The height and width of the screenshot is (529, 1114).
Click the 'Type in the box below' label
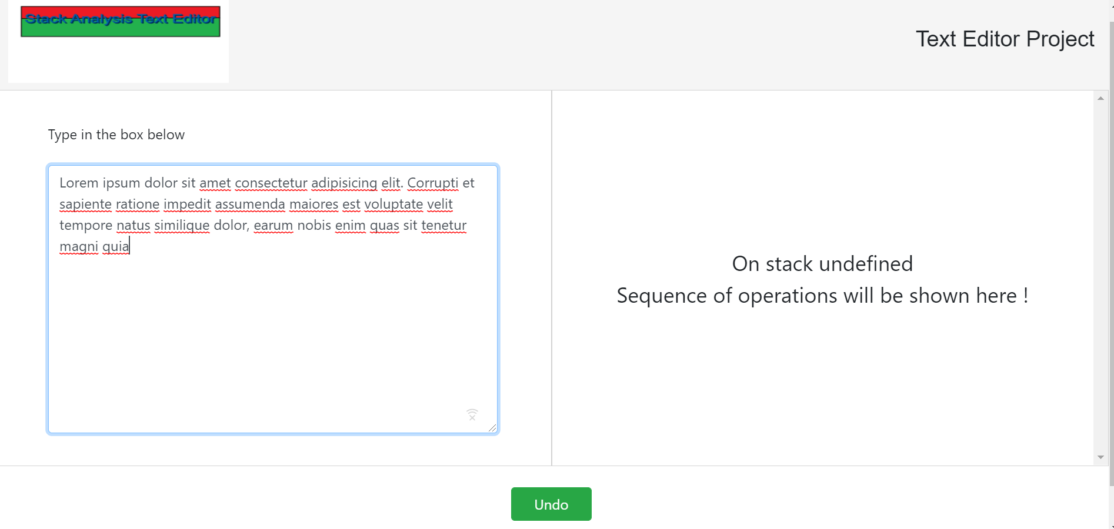pos(116,135)
